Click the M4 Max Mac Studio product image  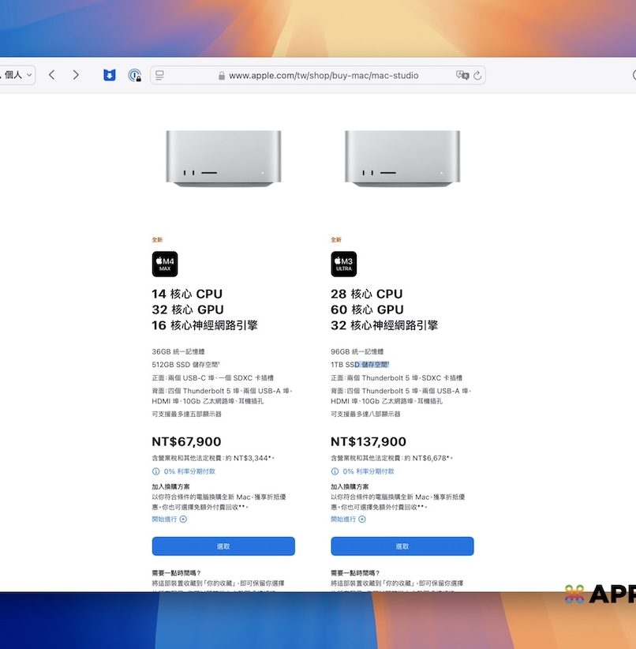coord(223,158)
